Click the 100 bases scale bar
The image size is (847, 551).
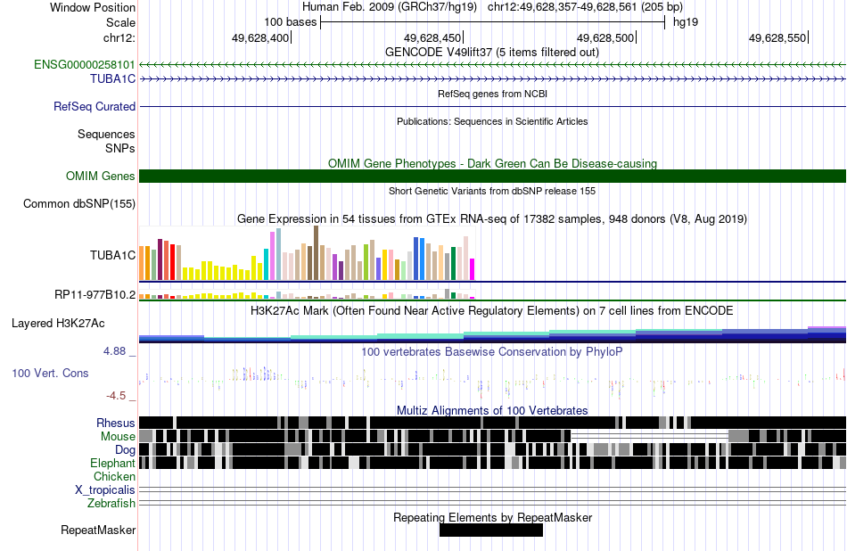click(493, 22)
